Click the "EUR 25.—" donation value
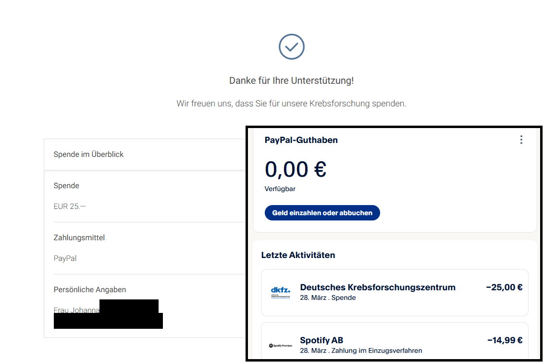Viewport: 543px width, 362px height. 70,207
